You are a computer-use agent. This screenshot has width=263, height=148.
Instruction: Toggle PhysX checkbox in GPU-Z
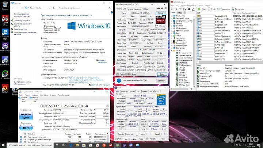(x=148, y=70)
